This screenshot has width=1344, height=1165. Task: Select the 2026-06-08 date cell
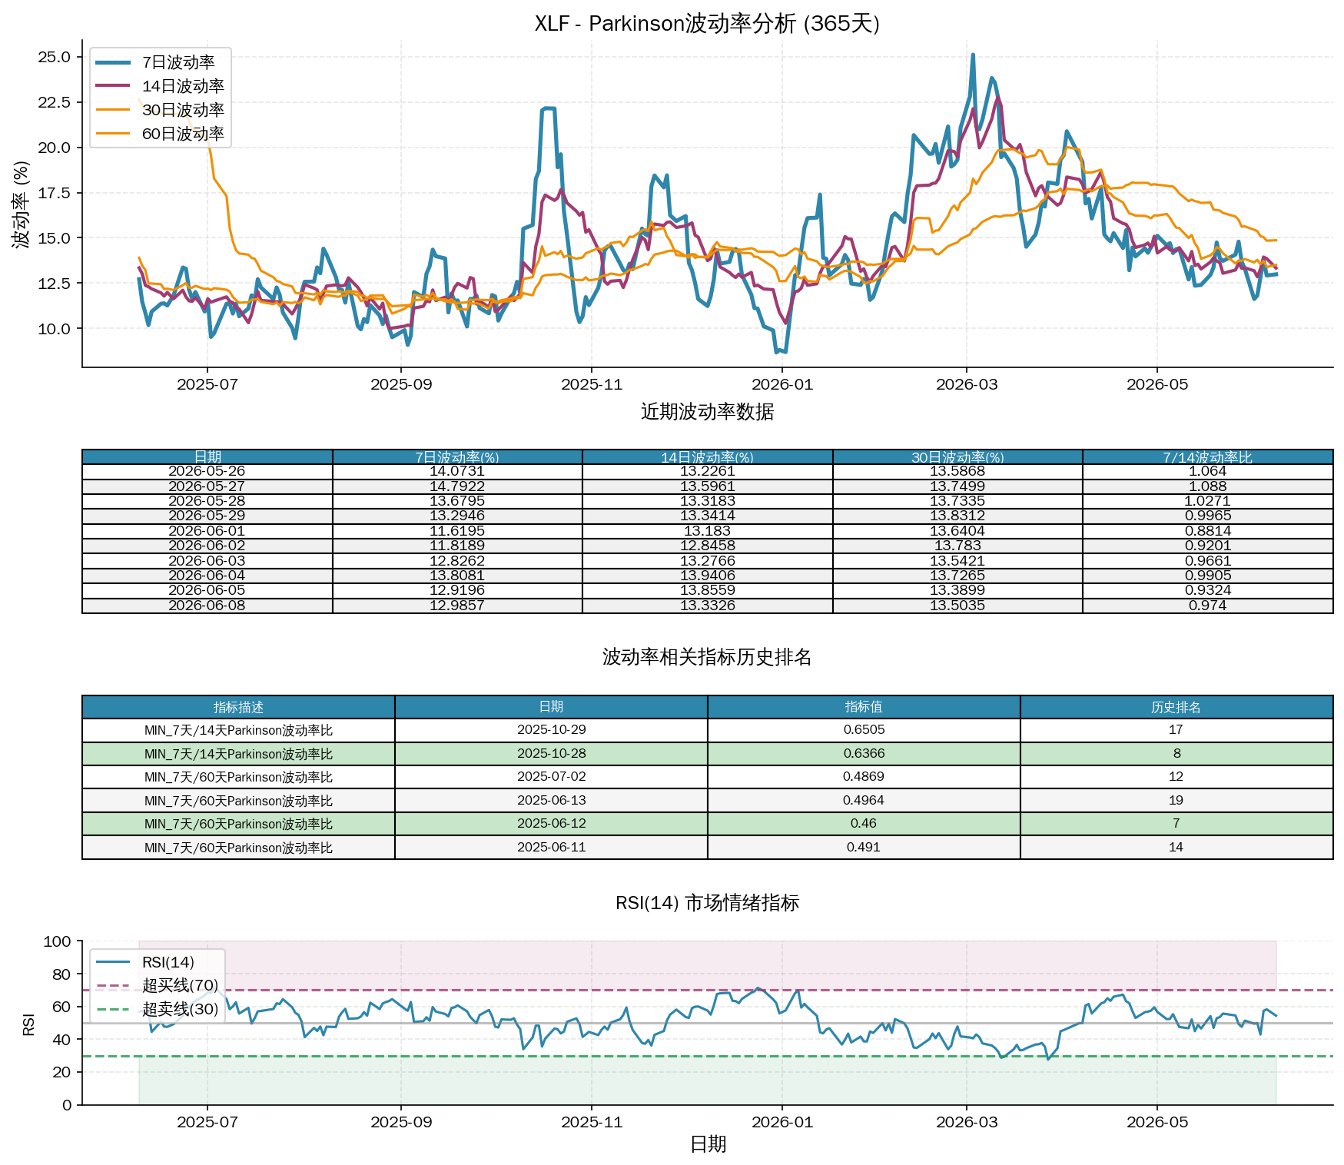point(207,606)
